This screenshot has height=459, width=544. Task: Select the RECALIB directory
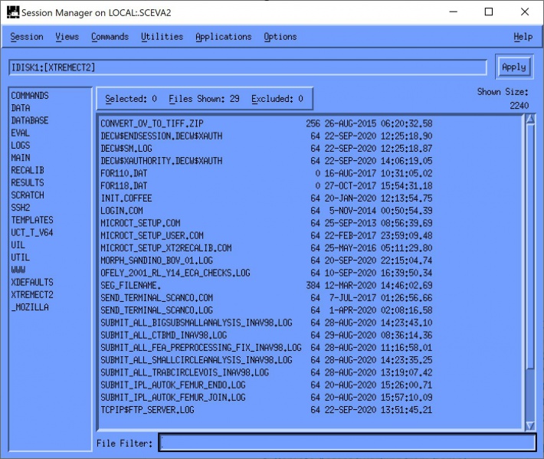pyautogui.click(x=28, y=170)
